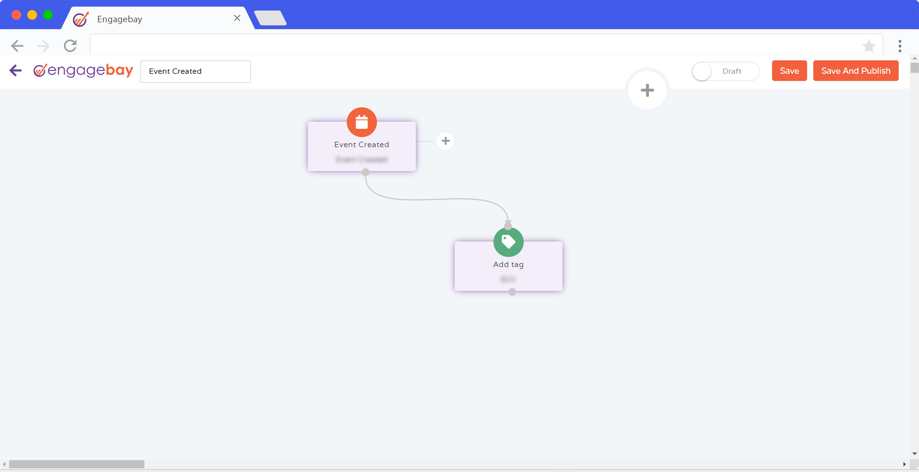Click the 'Event Created' node label text
The width and height of the screenshot is (919, 472).
361,144
